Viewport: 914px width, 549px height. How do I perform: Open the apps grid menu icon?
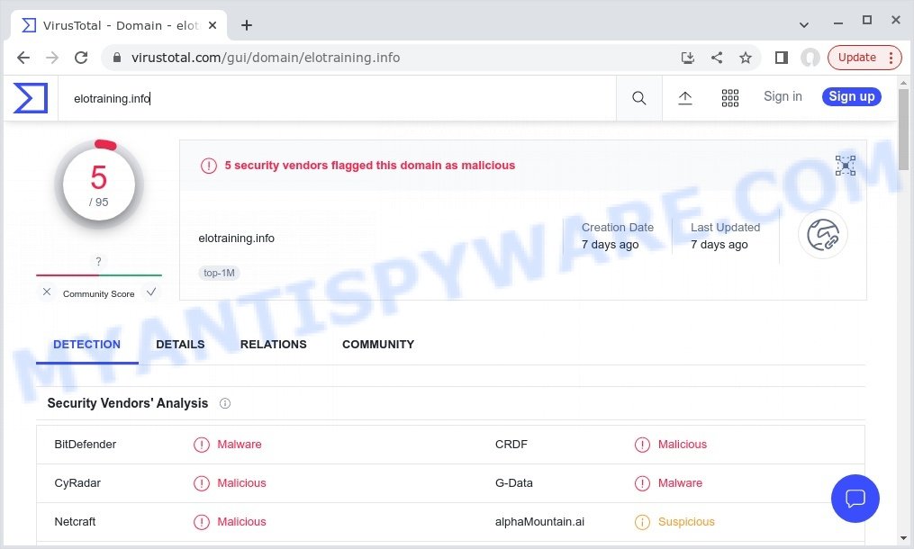coord(729,98)
